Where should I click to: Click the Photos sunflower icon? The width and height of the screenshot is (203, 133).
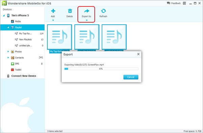(x=13, y=52)
